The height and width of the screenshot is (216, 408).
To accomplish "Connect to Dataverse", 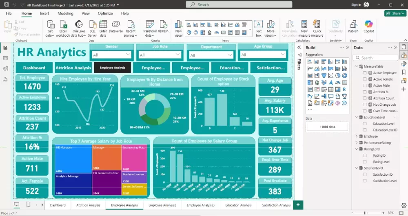I will tap(116, 26).
